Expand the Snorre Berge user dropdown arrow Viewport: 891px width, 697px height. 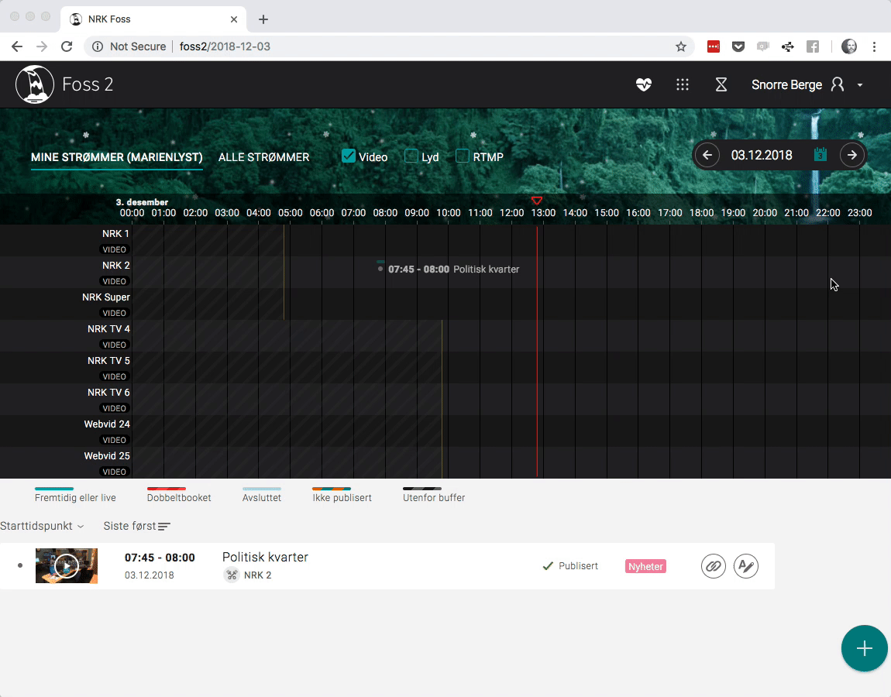tap(860, 85)
